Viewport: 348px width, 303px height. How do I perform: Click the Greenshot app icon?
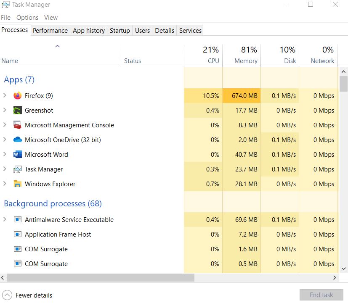17,110
